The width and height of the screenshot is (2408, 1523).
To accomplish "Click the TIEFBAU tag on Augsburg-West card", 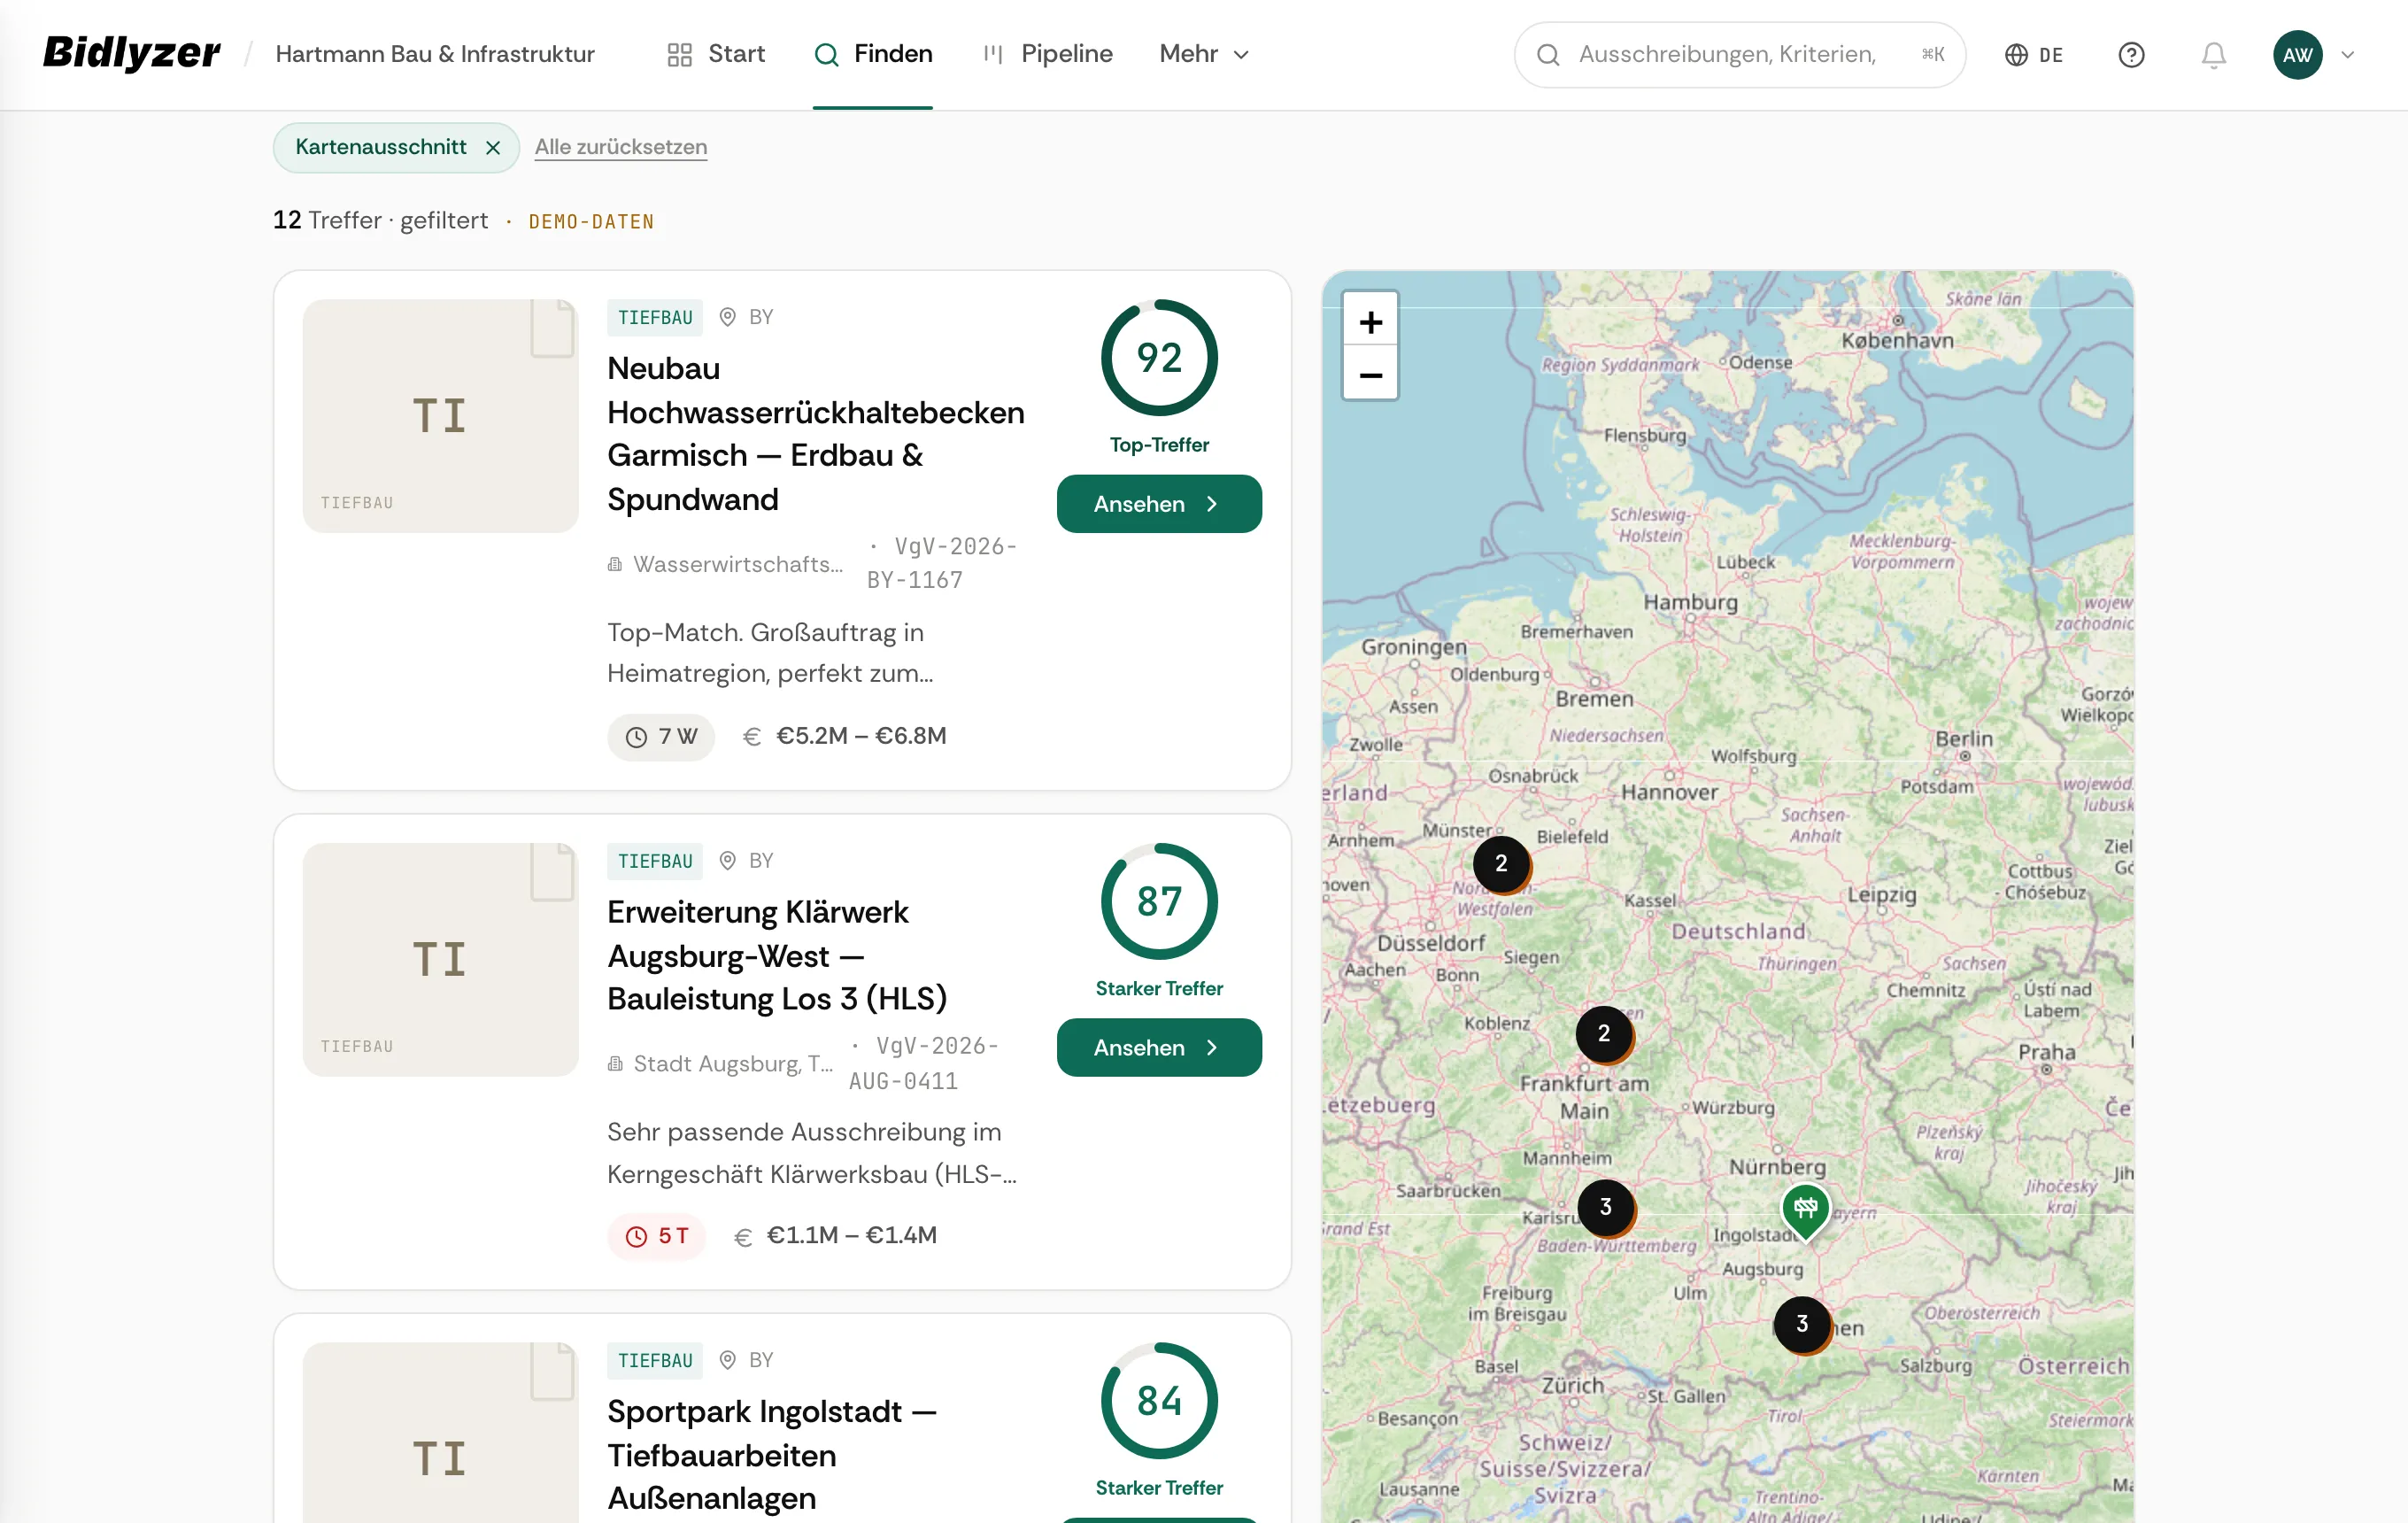I will 654,861.
